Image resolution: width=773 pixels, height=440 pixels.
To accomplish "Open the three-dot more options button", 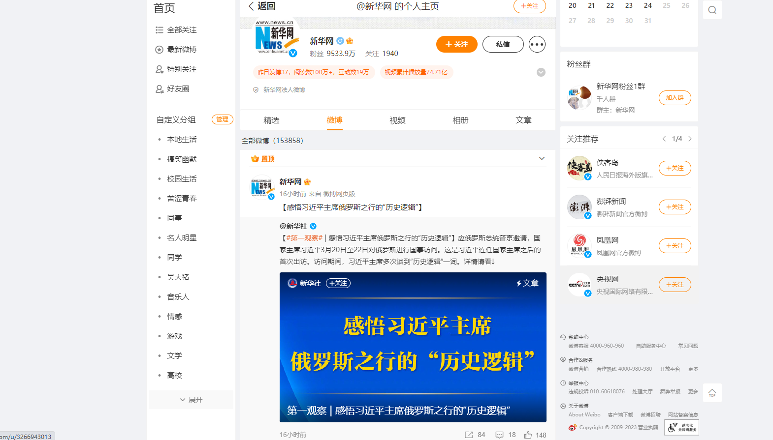I will click(537, 44).
